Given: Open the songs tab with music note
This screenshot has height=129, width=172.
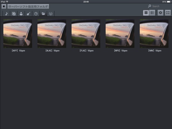Looking at the screenshot, I should click(6, 14).
